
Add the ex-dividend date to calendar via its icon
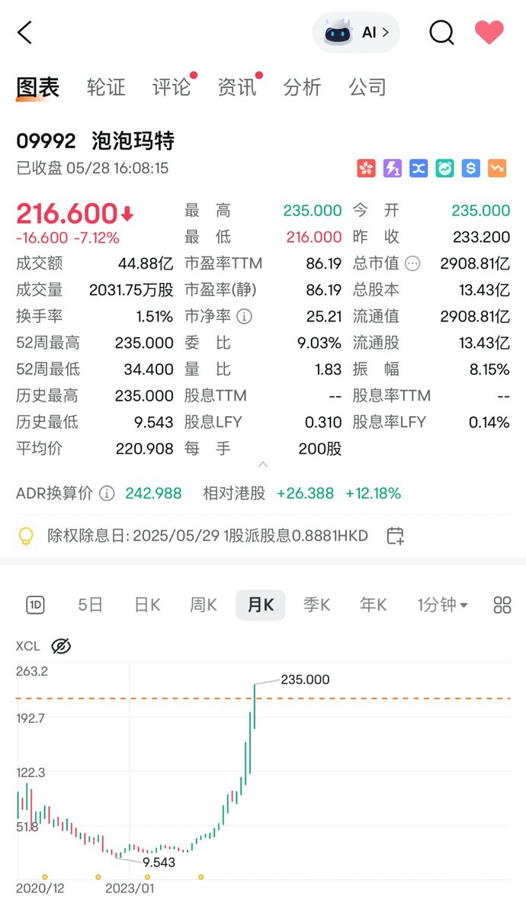pos(395,536)
